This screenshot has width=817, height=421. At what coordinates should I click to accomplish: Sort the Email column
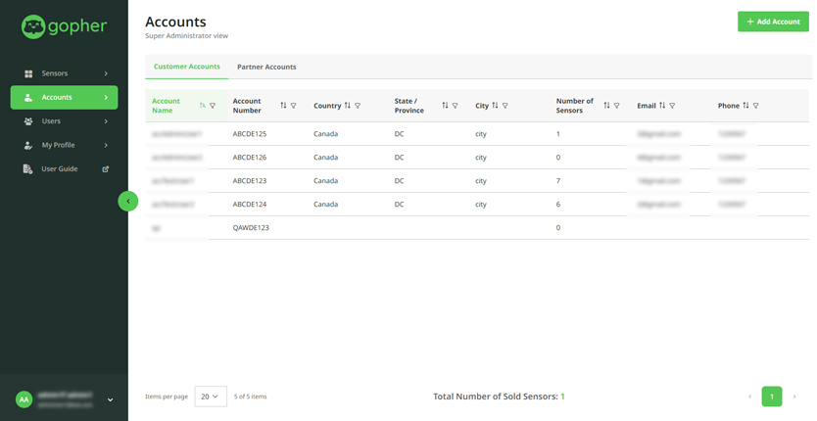(x=662, y=106)
